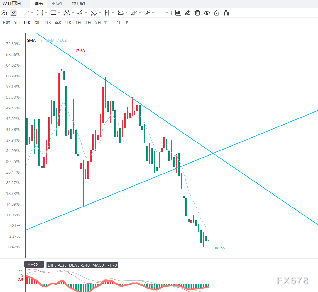Viewport: 318px width, 292px height.
Task: Toggle the pencil drawing mode icon
Action: [13, 13]
